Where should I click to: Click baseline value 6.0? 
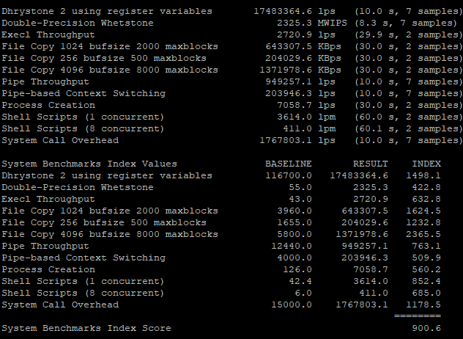303,293
